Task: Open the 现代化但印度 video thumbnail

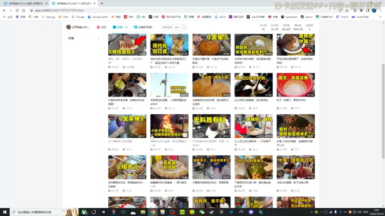Action: pyautogui.click(x=169, y=45)
